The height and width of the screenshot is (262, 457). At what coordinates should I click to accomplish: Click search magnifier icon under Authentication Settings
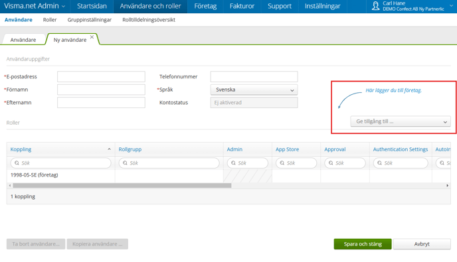pyautogui.click(x=379, y=163)
